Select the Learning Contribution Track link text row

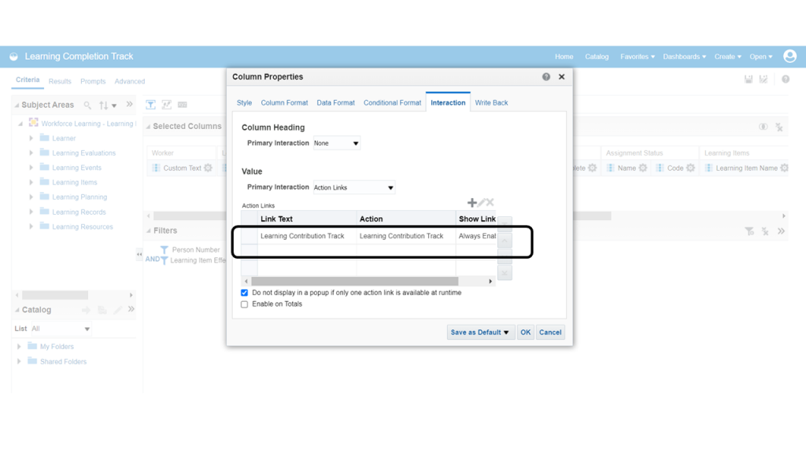(x=302, y=236)
